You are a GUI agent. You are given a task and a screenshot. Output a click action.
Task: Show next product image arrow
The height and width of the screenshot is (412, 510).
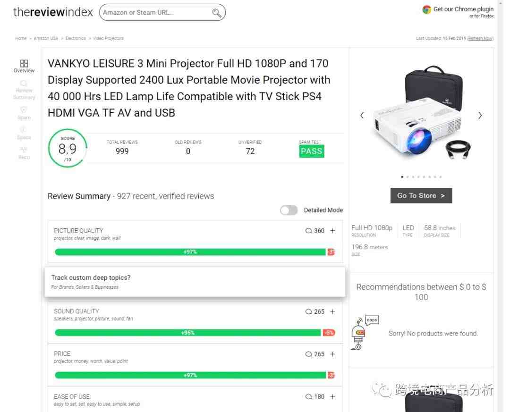[480, 116]
